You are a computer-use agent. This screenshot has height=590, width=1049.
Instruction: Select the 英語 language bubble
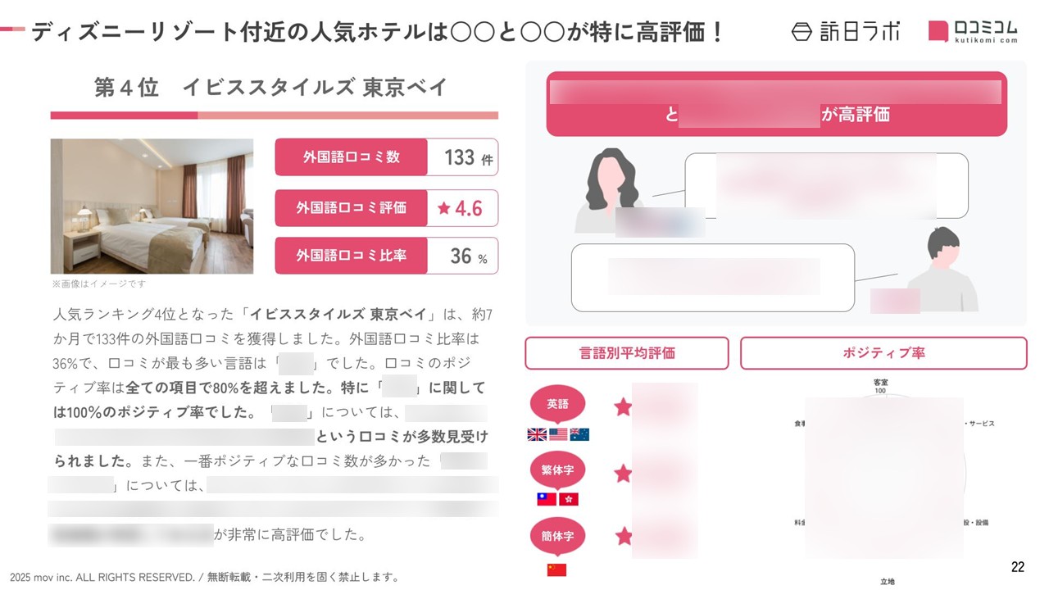point(557,405)
